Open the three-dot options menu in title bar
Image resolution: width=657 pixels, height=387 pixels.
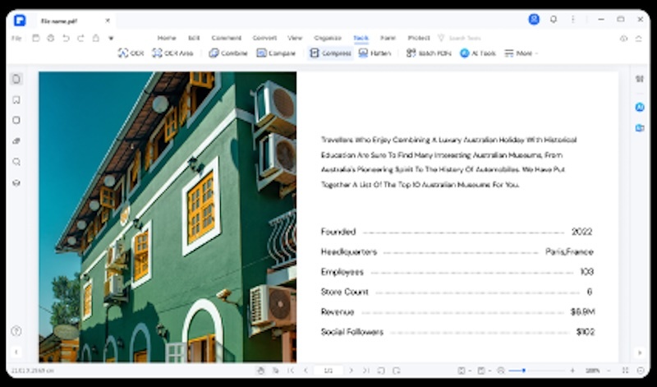tap(572, 19)
